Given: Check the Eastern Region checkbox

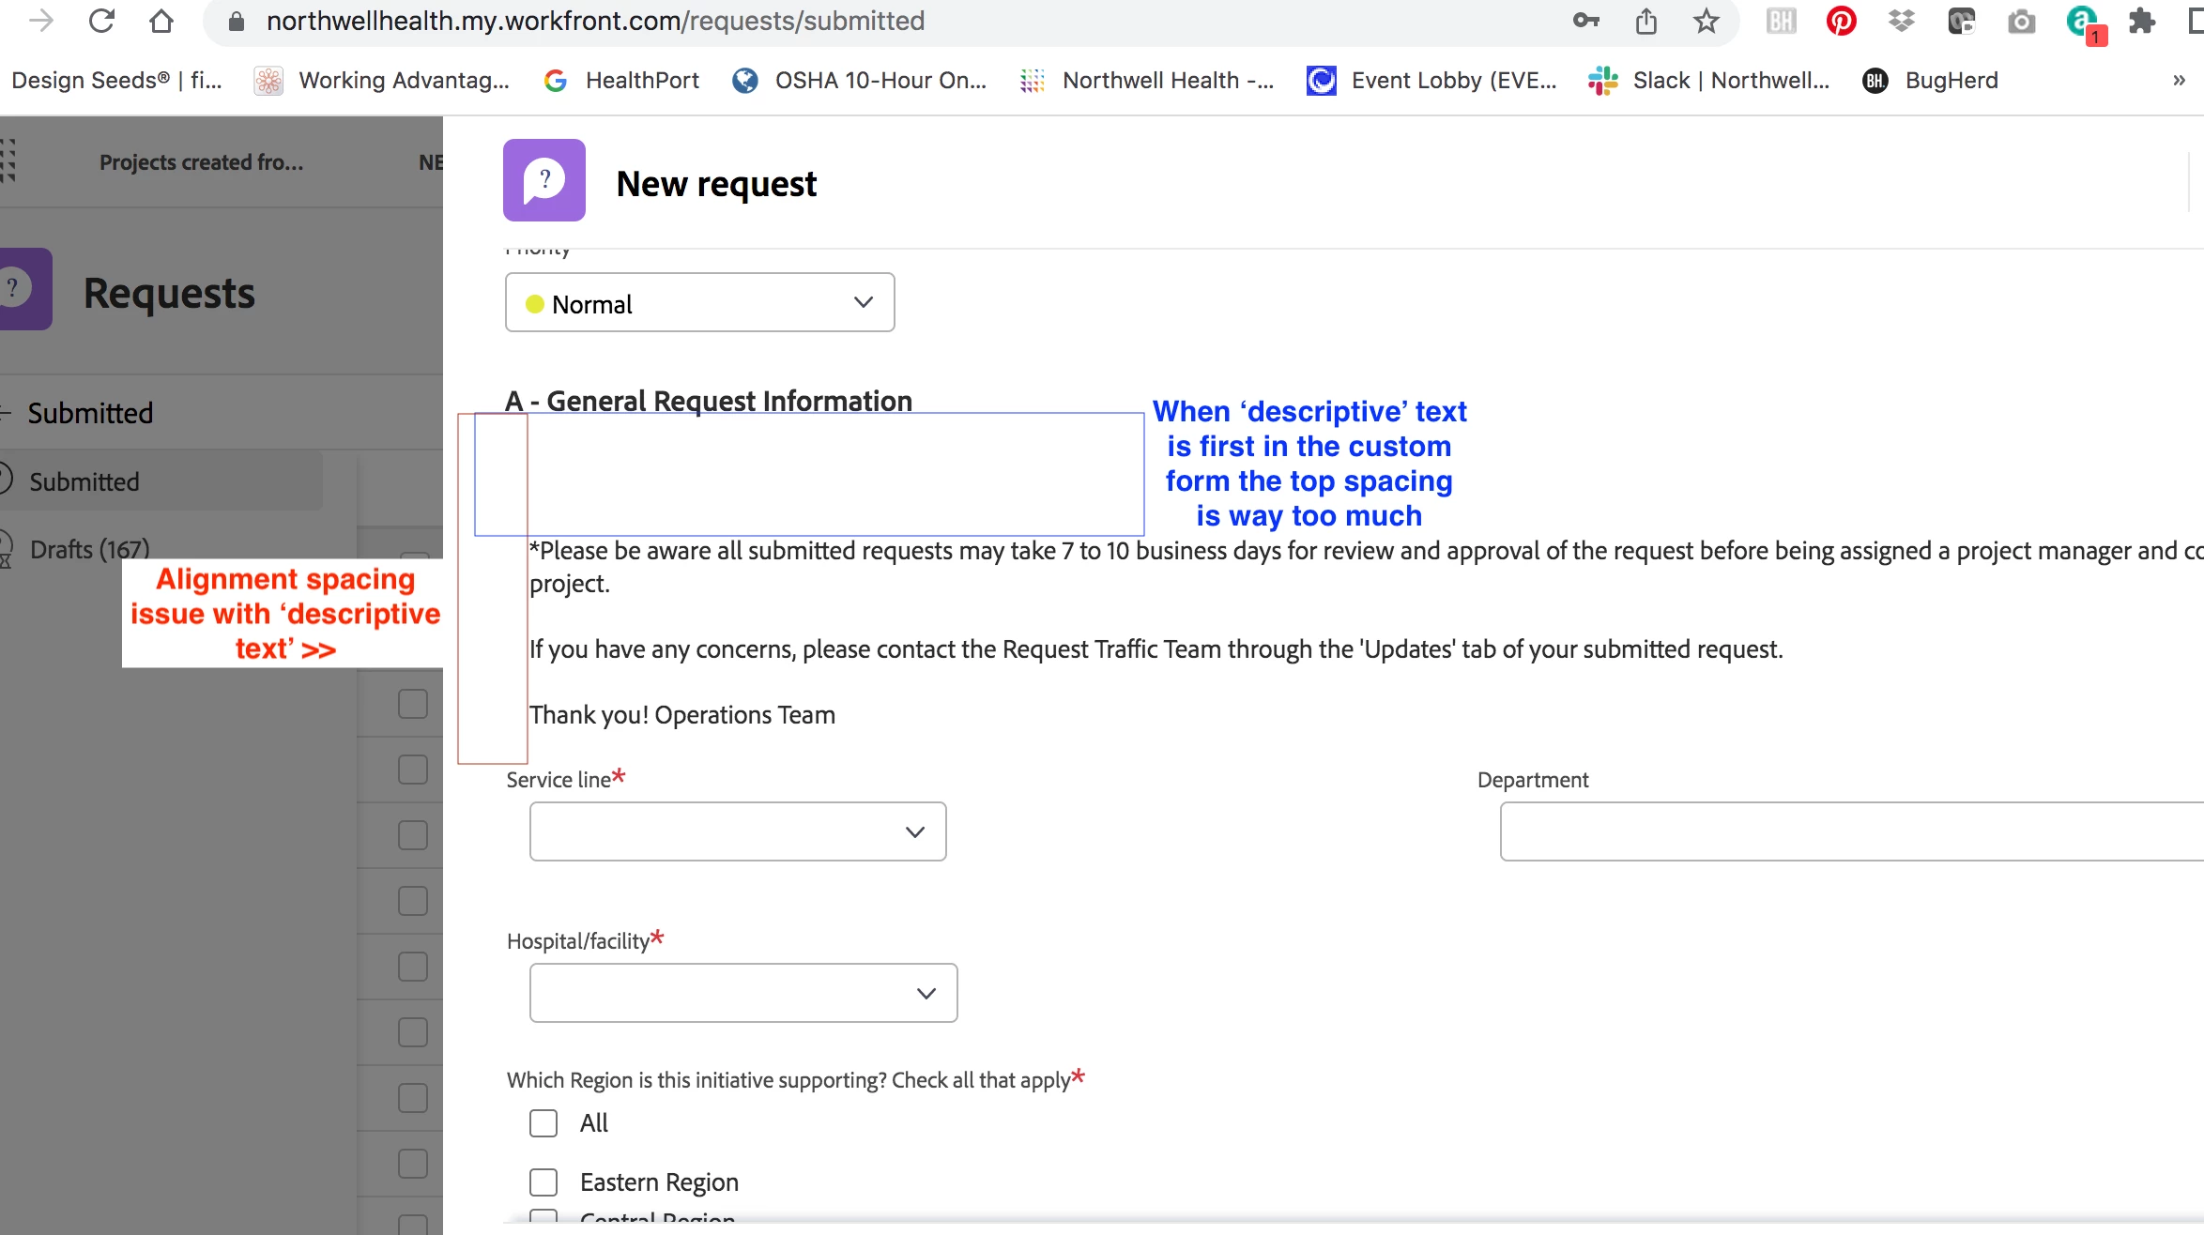Looking at the screenshot, I should (543, 1182).
